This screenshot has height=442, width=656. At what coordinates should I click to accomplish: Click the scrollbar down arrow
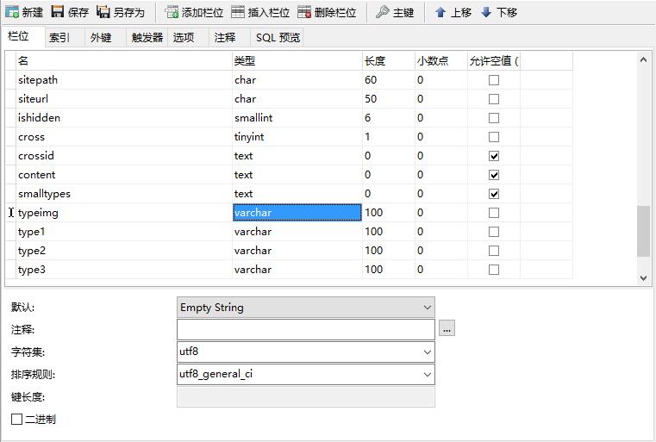pos(643,278)
